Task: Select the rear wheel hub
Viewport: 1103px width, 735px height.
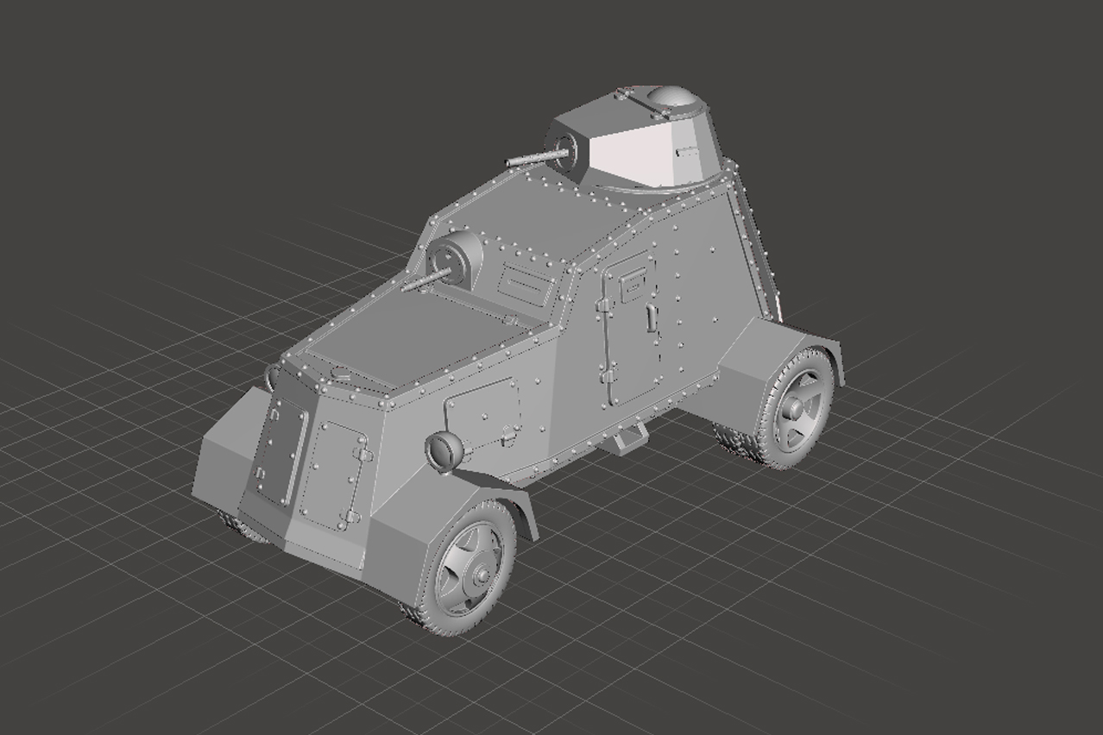Action: click(796, 409)
